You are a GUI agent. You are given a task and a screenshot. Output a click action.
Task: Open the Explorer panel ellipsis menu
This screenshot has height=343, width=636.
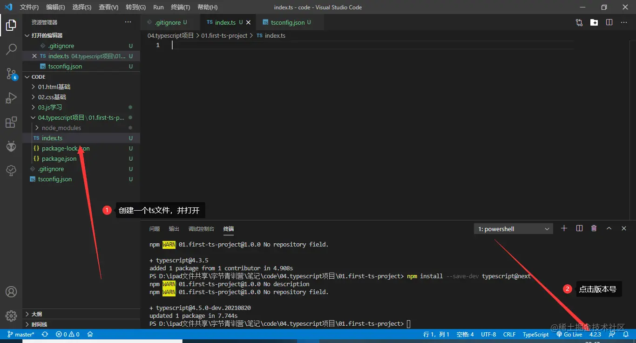click(x=128, y=22)
